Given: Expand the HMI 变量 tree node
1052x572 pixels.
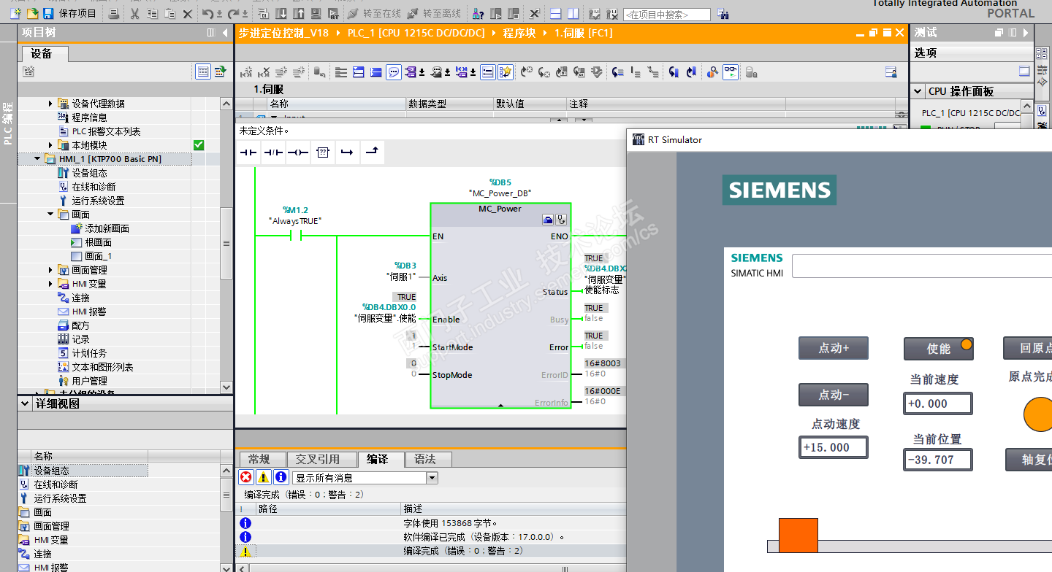Looking at the screenshot, I should (x=50, y=284).
